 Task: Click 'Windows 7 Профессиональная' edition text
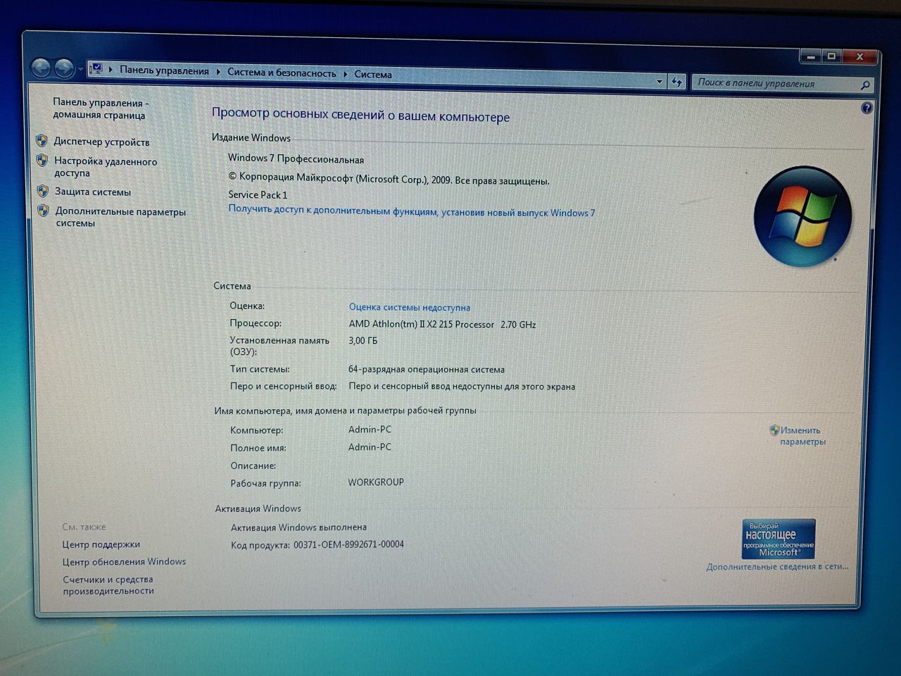tap(296, 158)
